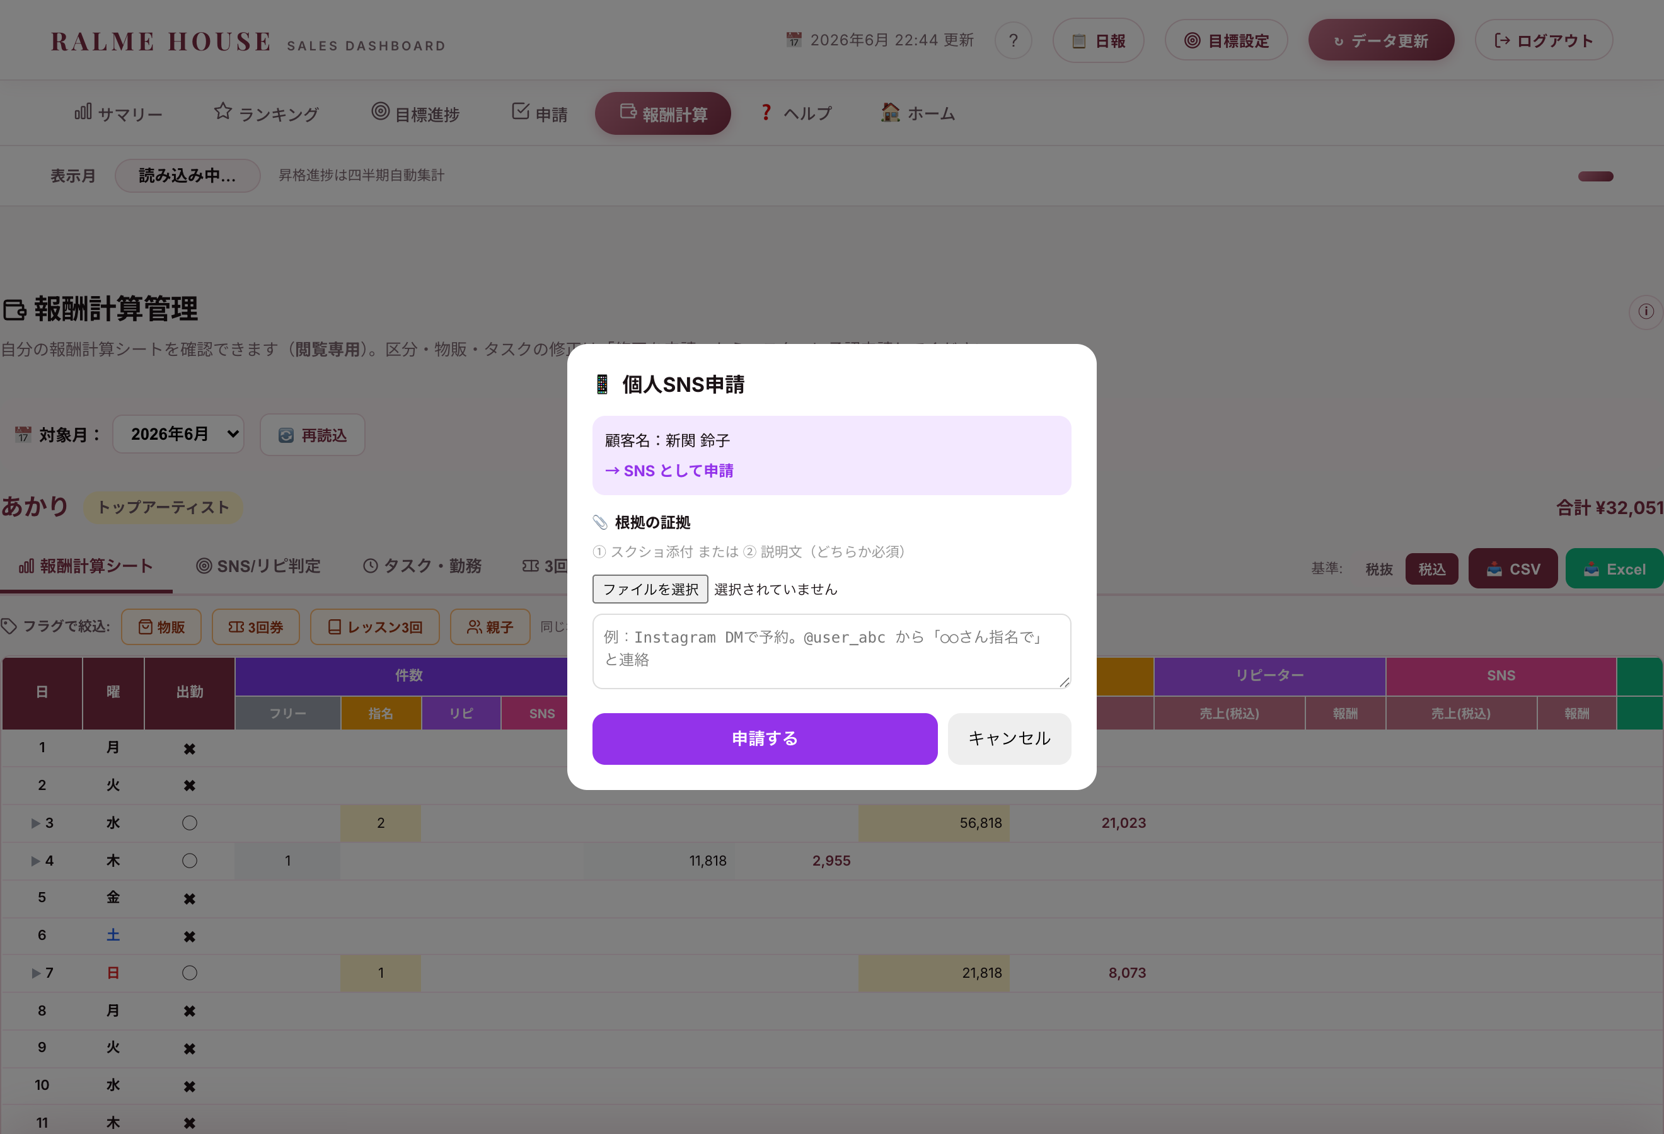
Task: Select the 報酬計算シート sub-tab
Action: click(86, 566)
